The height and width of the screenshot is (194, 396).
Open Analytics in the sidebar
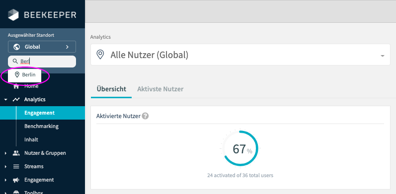[35, 99]
